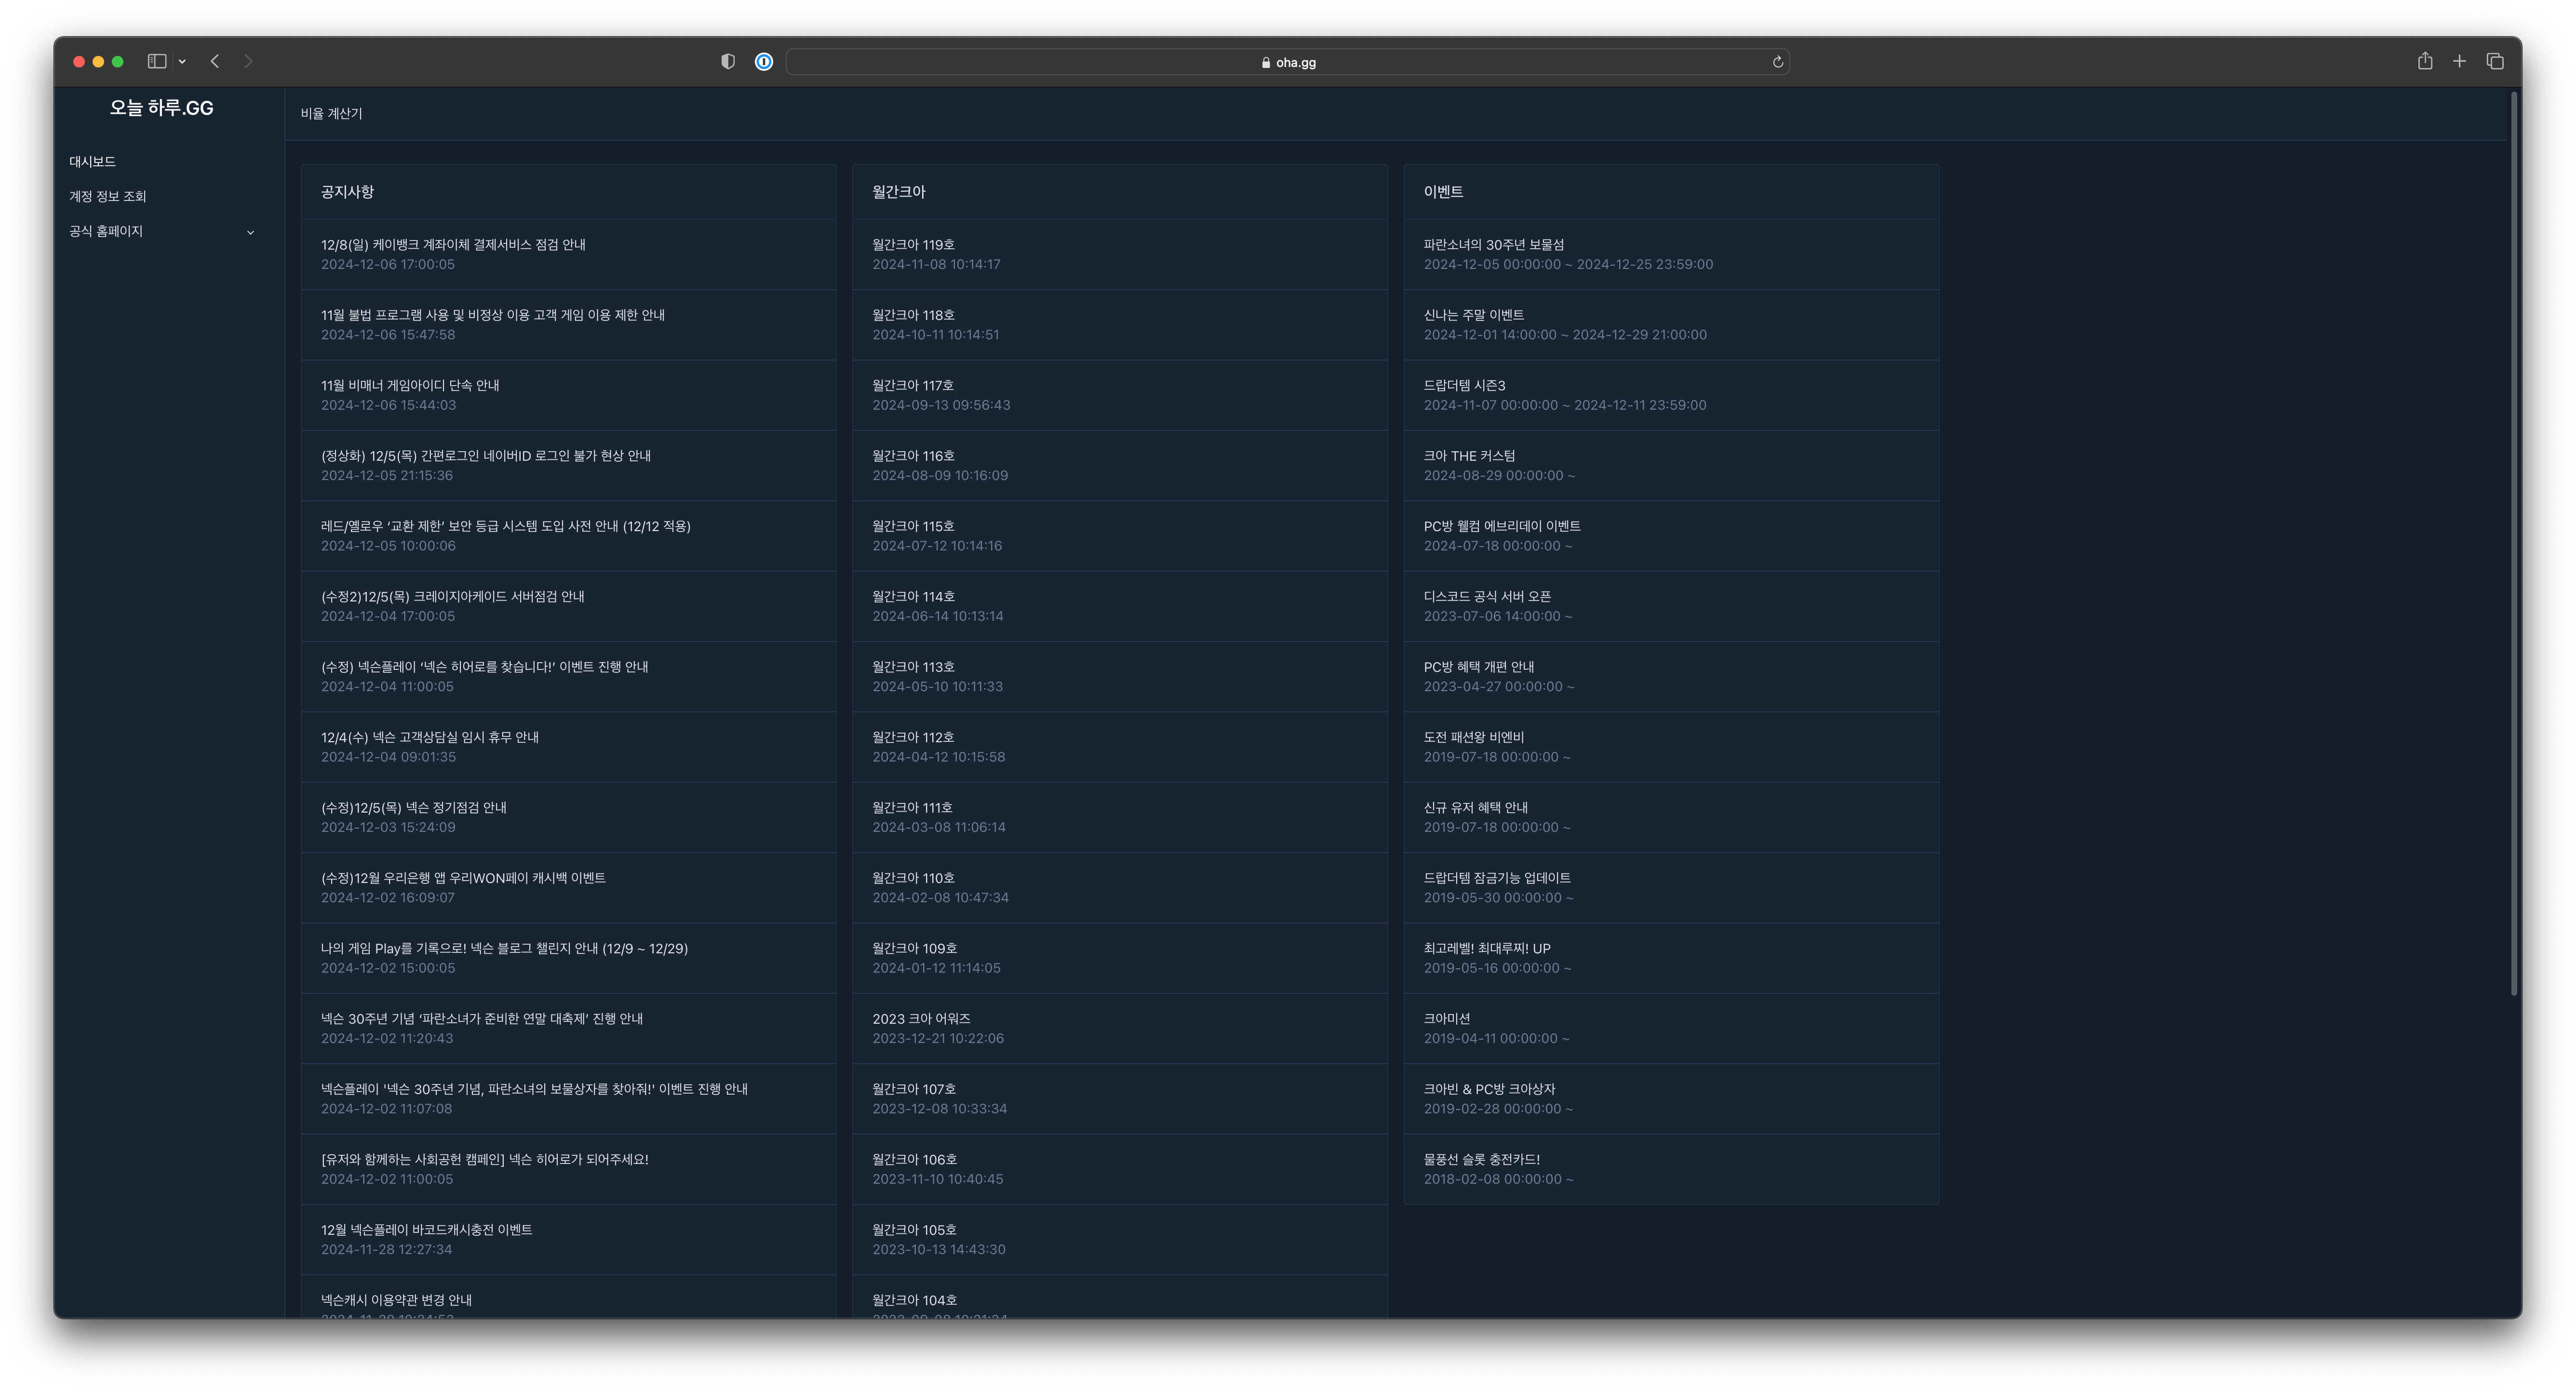
Task: Open 계정 정보 조회 sidebar item
Action: point(108,196)
